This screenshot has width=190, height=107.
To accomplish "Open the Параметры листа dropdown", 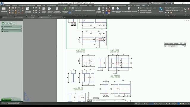I will [x=172, y=10].
